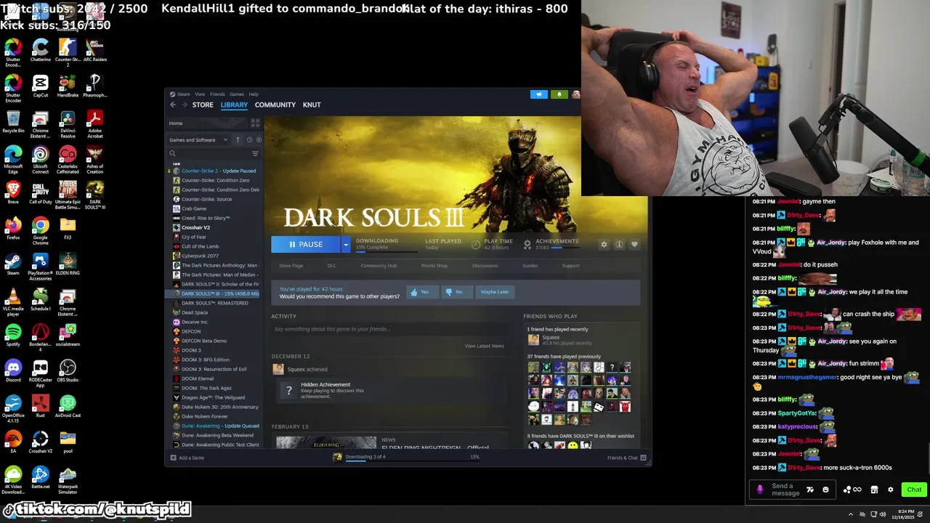Launch HandBrake desktop shortcut

coord(68,86)
